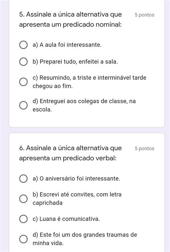This screenshot has width=170, height=252.
Task: Select d) Entreguei aos colegas de classe
Action: point(23,105)
